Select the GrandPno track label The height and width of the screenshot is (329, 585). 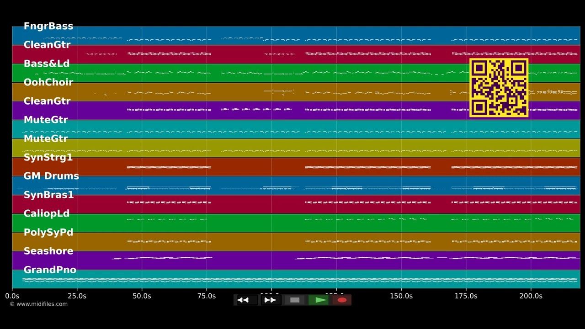[50, 270]
